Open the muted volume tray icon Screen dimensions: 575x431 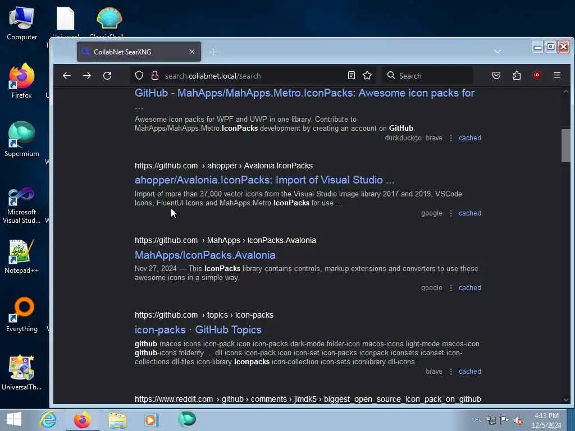pyautogui.click(x=519, y=420)
